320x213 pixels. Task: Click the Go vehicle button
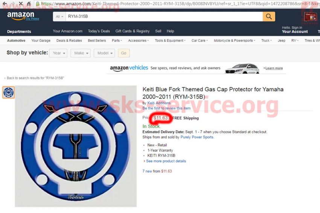pos(124,53)
